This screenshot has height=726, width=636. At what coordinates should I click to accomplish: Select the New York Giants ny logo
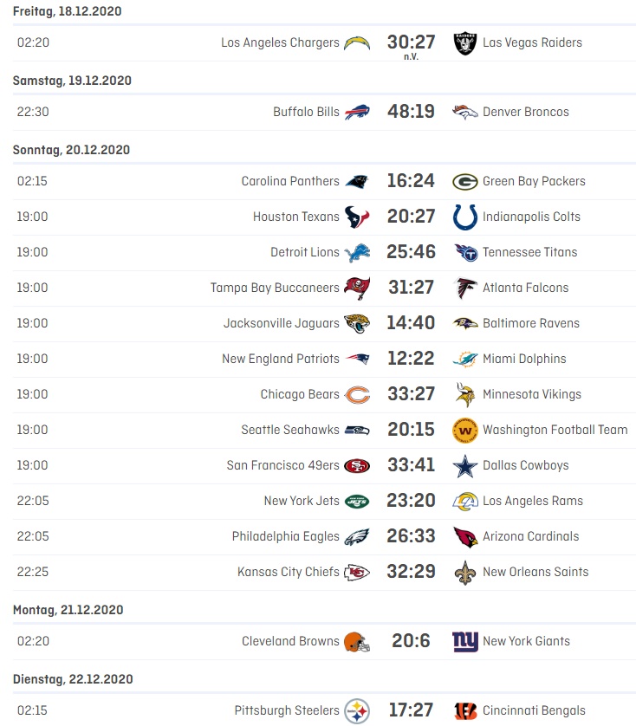coord(465,642)
